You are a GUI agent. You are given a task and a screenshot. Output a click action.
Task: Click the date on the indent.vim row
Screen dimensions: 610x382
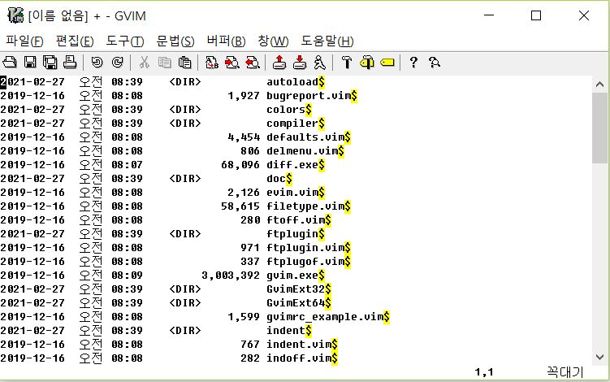[x=32, y=345]
